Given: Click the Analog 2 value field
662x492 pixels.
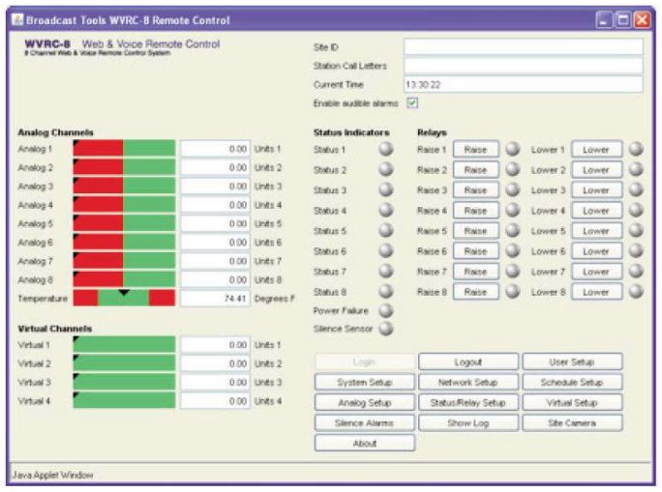Looking at the screenshot, I should click(x=215, y=167).
